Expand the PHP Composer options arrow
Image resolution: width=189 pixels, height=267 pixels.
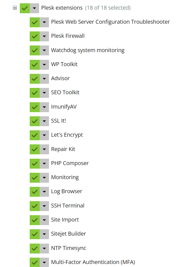[44, 163]
